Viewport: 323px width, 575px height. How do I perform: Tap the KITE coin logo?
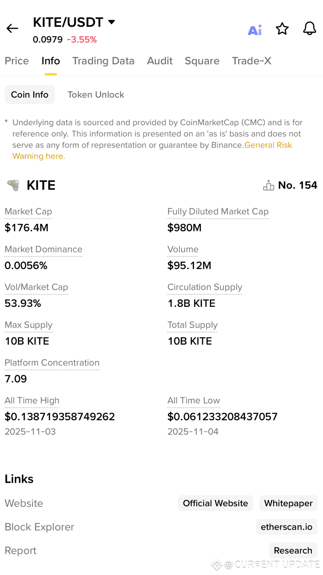[13, 186]
